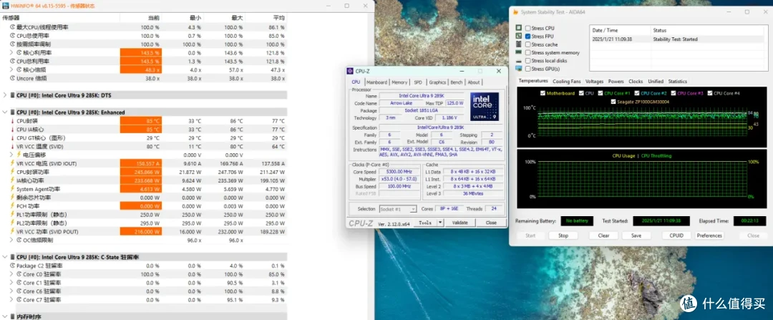
Task: Enable the Stress system memory checkbox
Action: 528,52
